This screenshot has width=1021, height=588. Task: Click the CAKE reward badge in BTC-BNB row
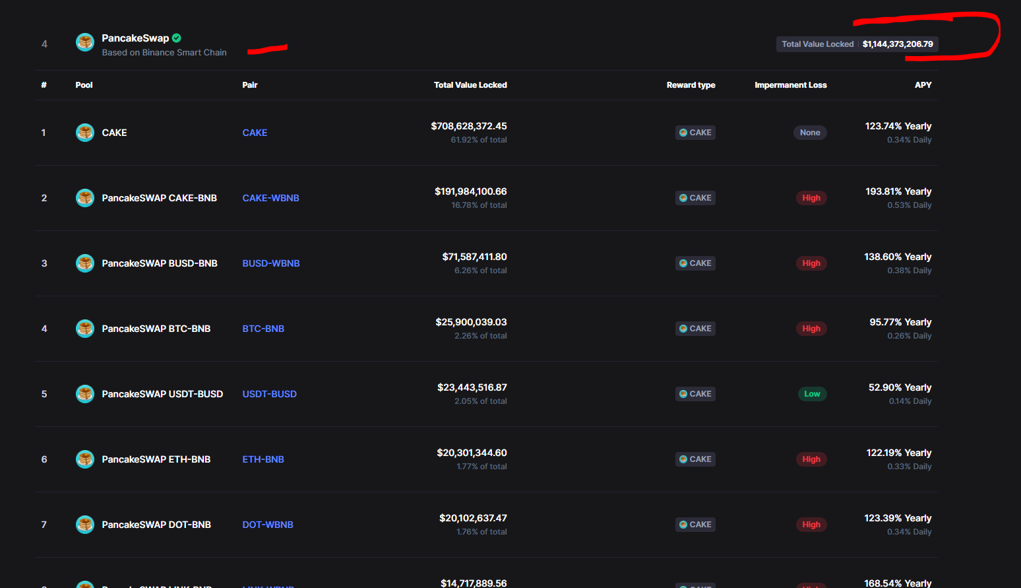(695, 329)
